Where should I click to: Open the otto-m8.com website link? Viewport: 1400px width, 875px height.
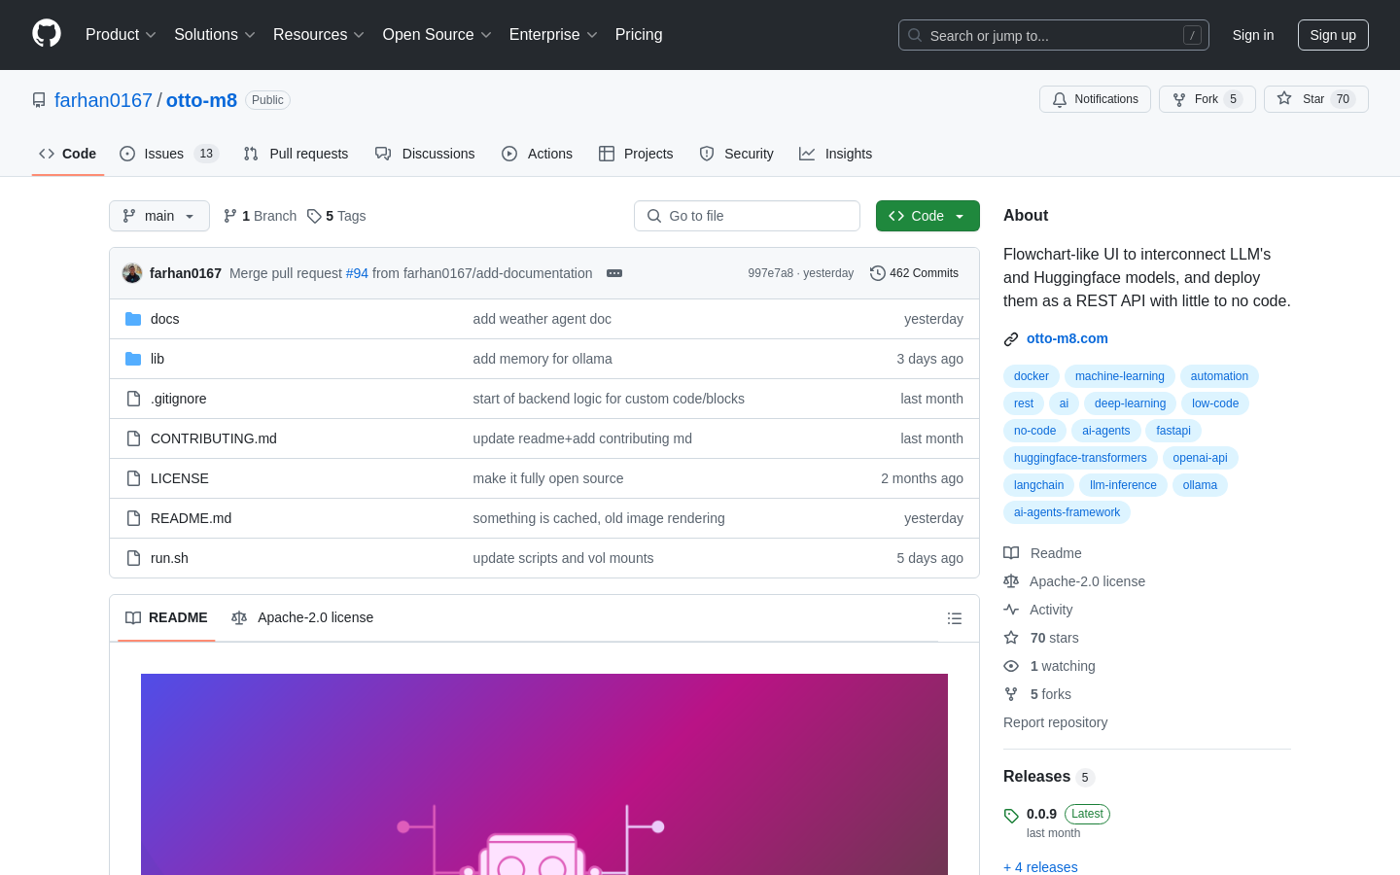(1067, 338)
